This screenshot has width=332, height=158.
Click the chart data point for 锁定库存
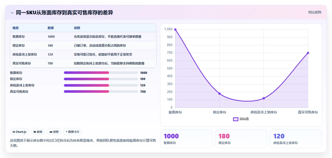coord(219,94)
